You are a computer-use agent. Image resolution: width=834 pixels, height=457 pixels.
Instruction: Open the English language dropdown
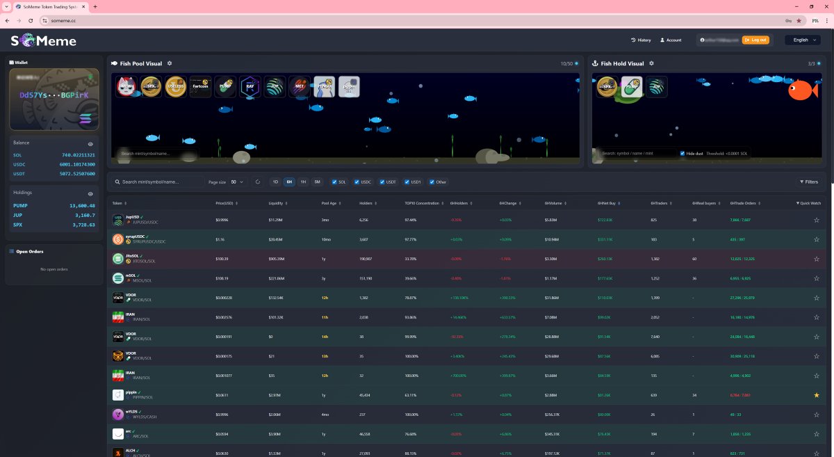(x=802, y=40)
